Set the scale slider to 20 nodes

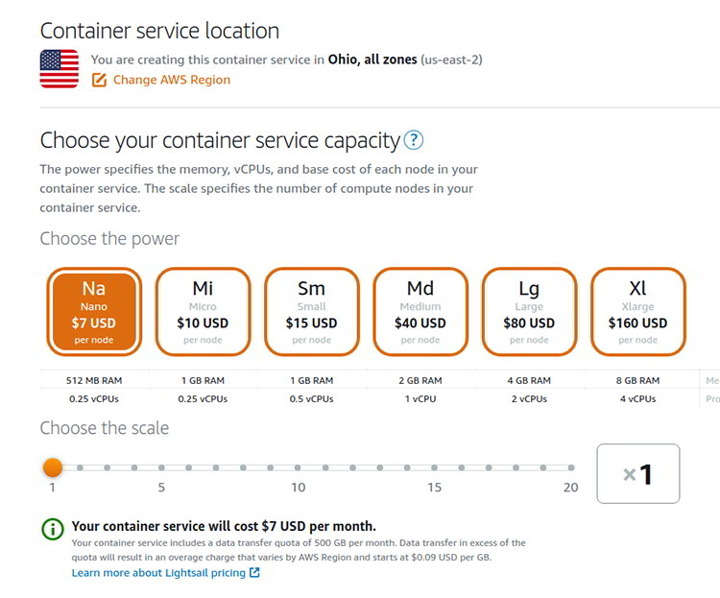tap(571, 468)
